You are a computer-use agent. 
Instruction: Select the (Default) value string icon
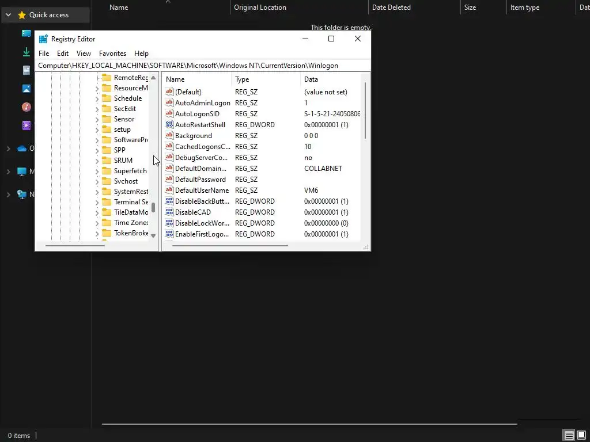click(x=169, y=92)
